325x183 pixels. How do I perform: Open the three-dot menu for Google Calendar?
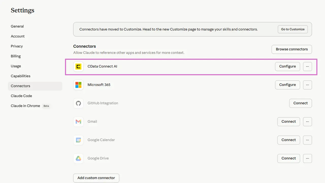click(x=307, y=140)
